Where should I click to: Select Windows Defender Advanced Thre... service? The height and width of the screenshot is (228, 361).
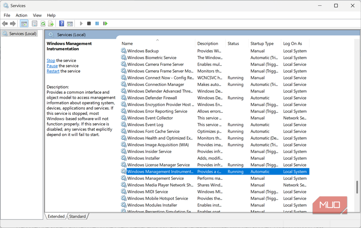coord(215,91)
